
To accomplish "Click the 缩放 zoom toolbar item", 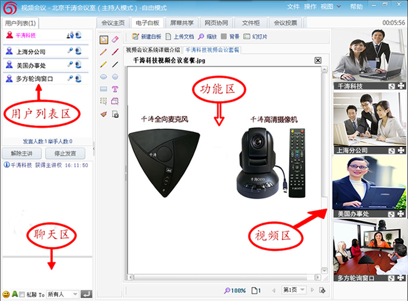I will [x=207, y=37].
